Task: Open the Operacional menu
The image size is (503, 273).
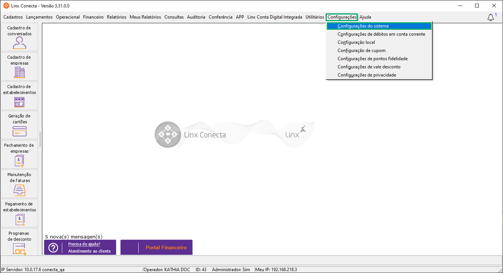Action: 68,17
